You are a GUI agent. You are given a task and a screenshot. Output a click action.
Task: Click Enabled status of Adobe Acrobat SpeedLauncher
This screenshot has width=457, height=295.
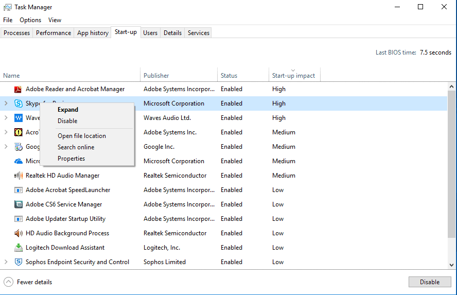232,190
